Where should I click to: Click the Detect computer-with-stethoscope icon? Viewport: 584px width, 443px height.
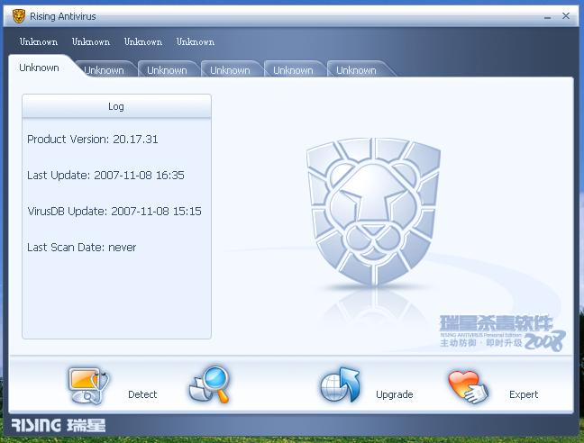88,385
